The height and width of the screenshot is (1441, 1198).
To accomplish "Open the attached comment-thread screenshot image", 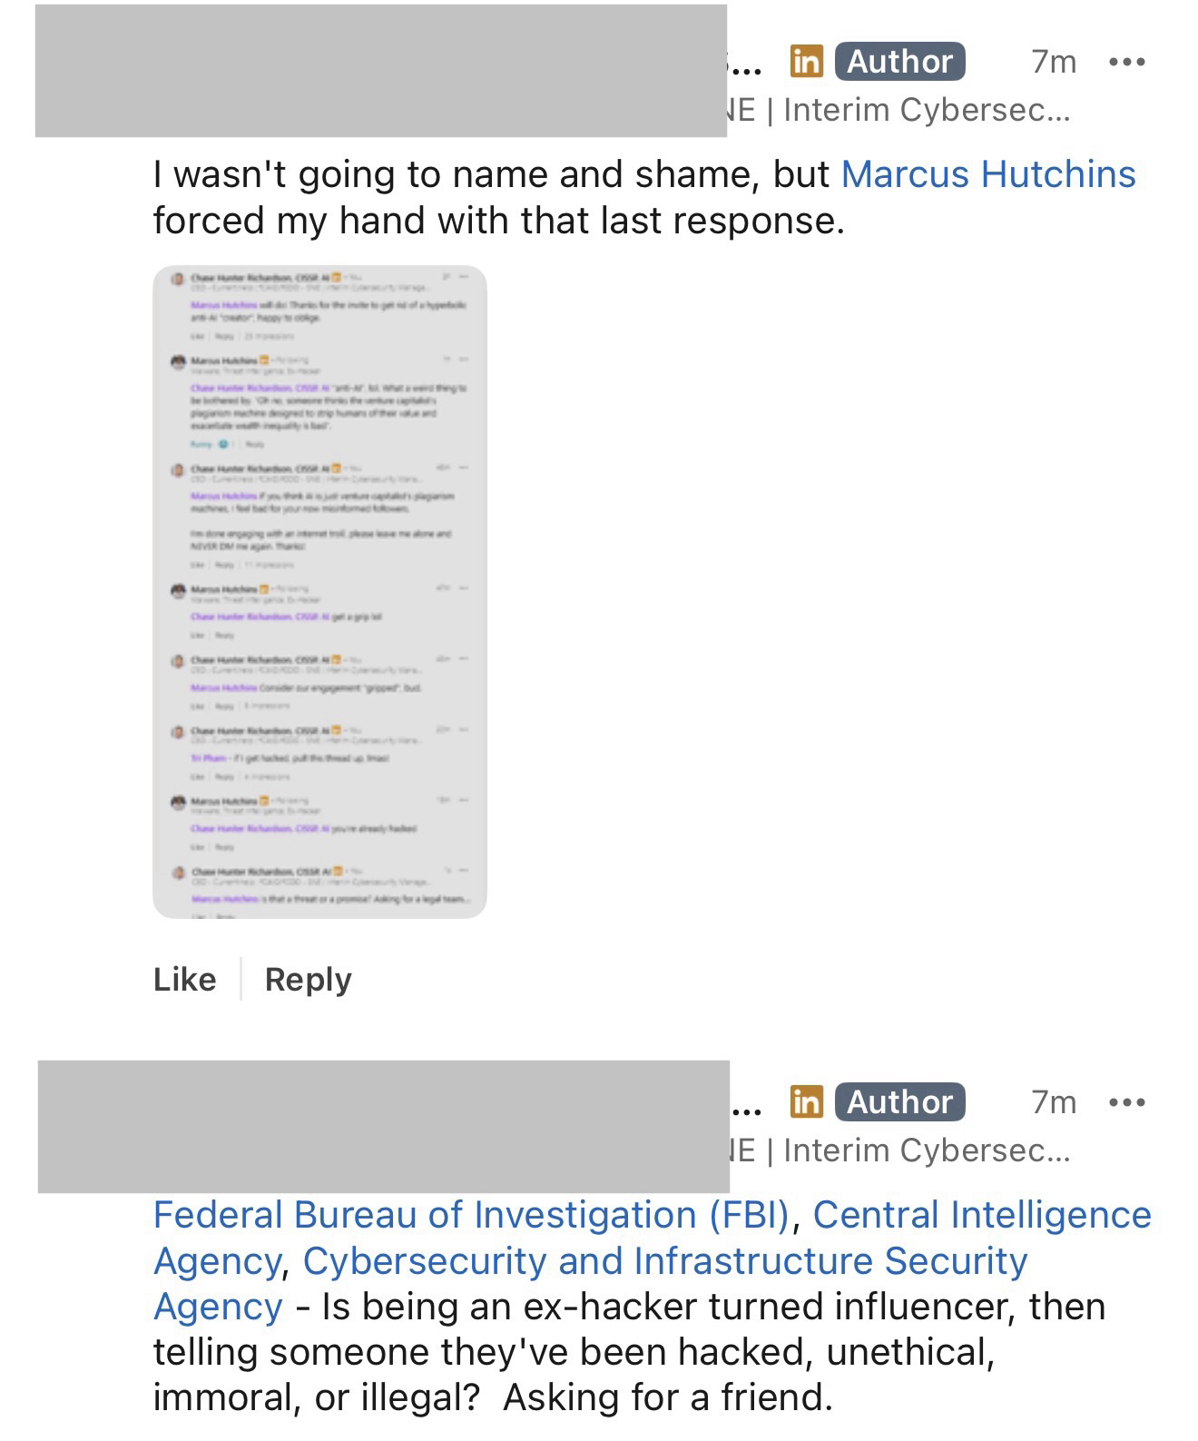I will 319,591.
